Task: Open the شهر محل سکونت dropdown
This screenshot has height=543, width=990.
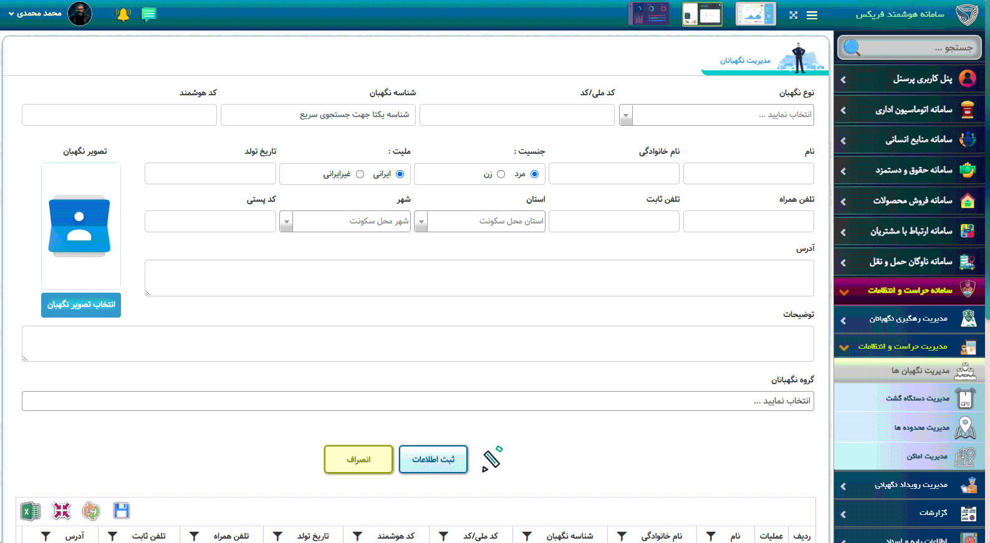Action: [286, 222]
